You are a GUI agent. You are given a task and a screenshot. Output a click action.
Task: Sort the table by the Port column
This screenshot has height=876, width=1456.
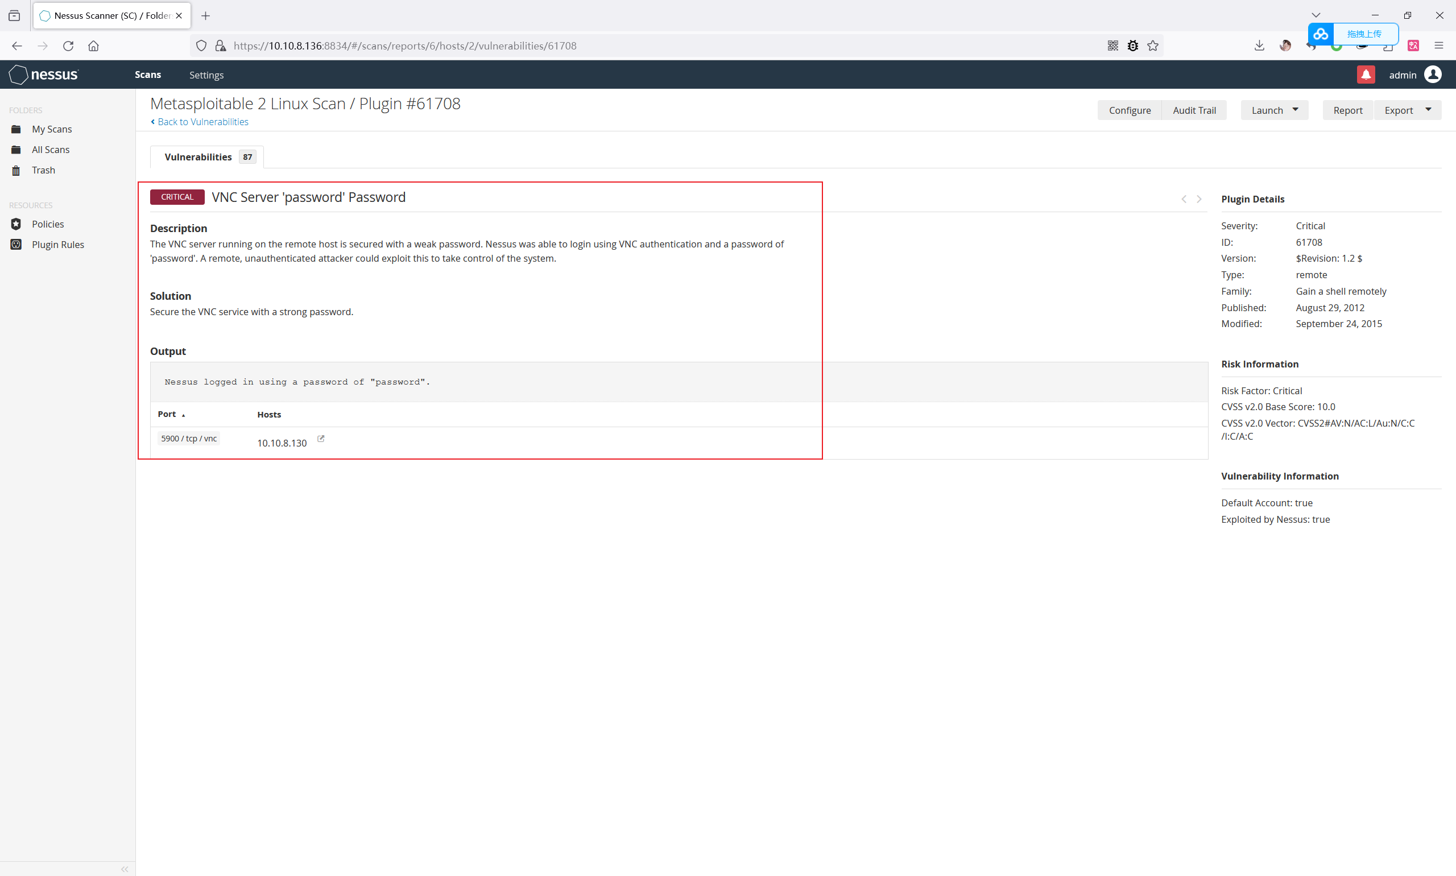171,414
